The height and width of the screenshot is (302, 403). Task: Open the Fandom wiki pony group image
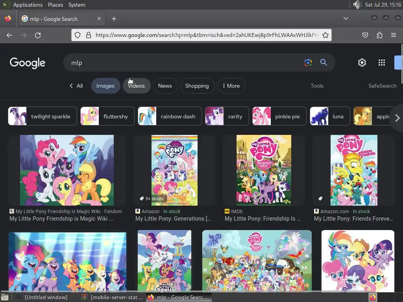click(67, 170)
